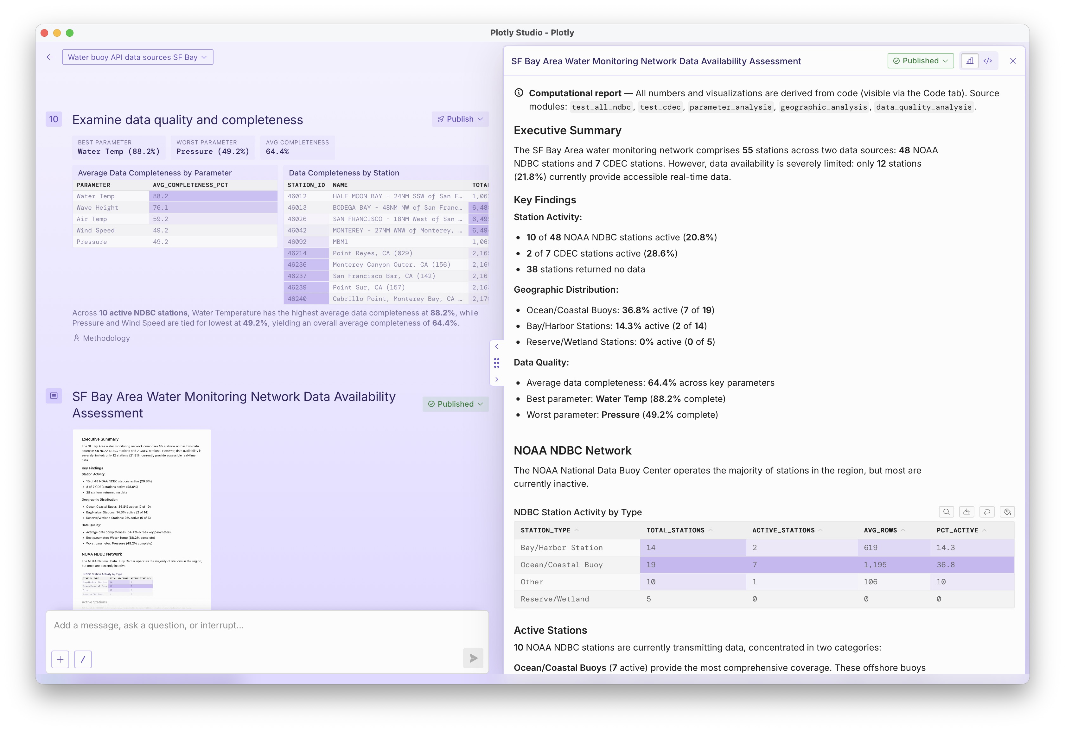Toggle text wrap in NDBC table

tap(987, 512)
